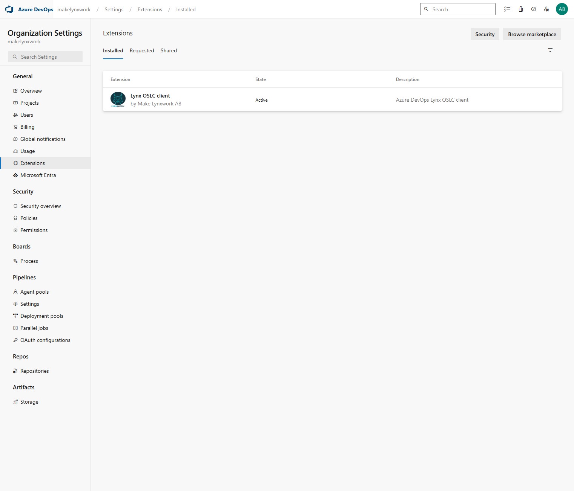
Task: Open makelynxwork breadcrumb link
Action: pos(74,9)
